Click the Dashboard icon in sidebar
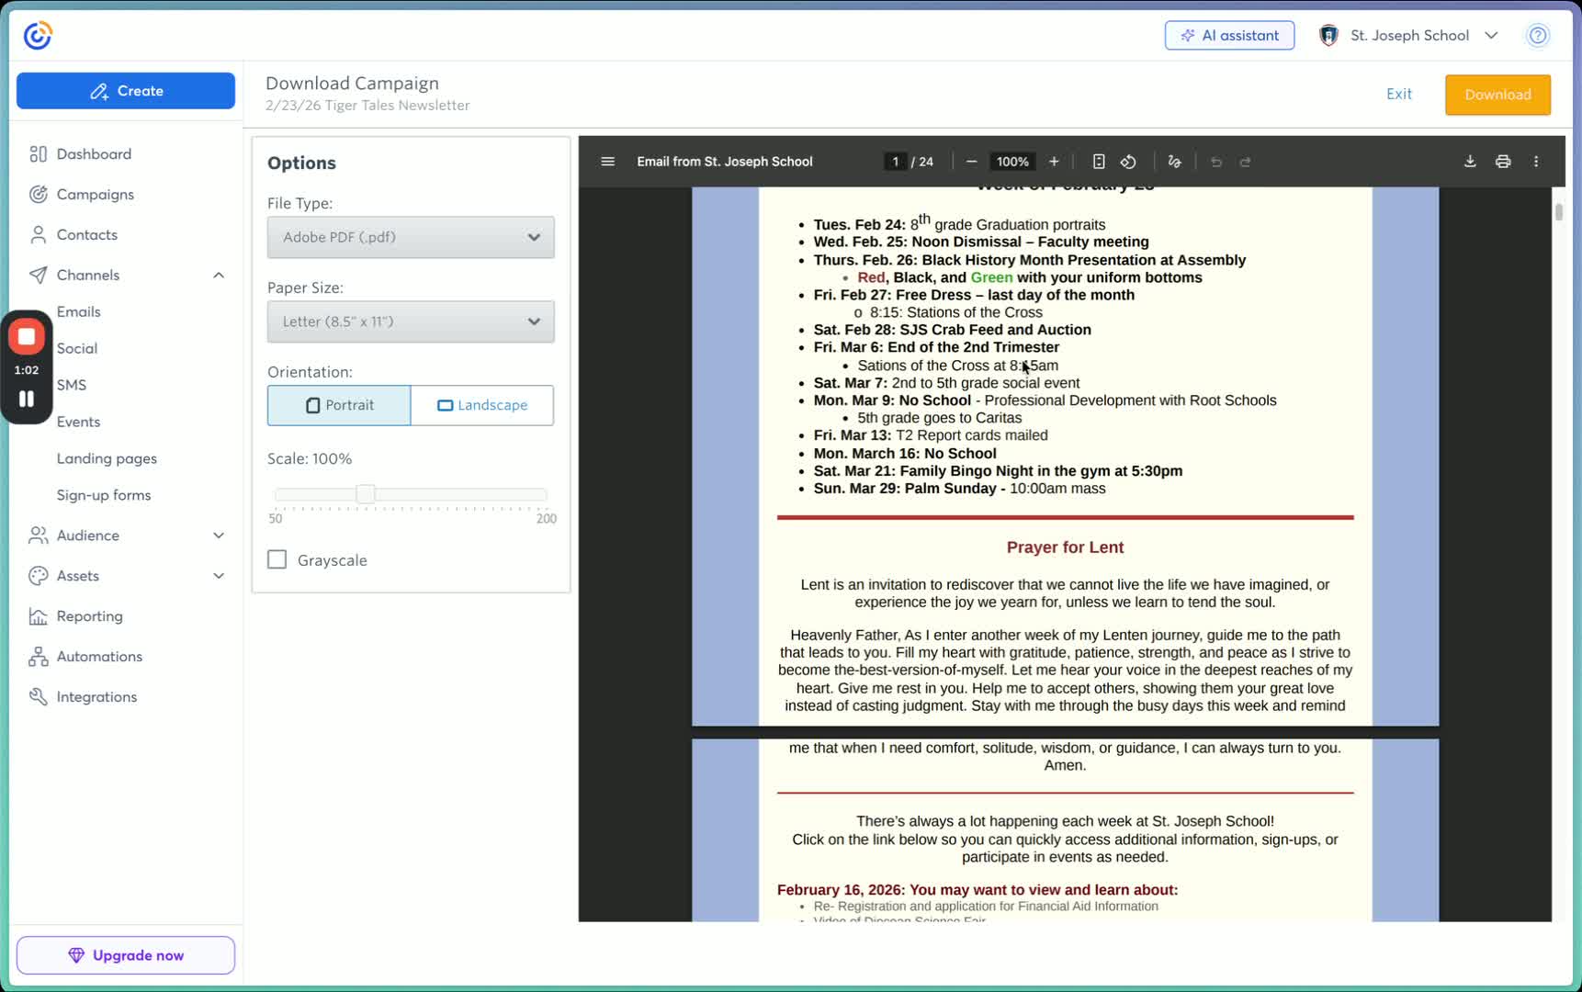This screenshot has width=1582, height=992. point(38,153)
